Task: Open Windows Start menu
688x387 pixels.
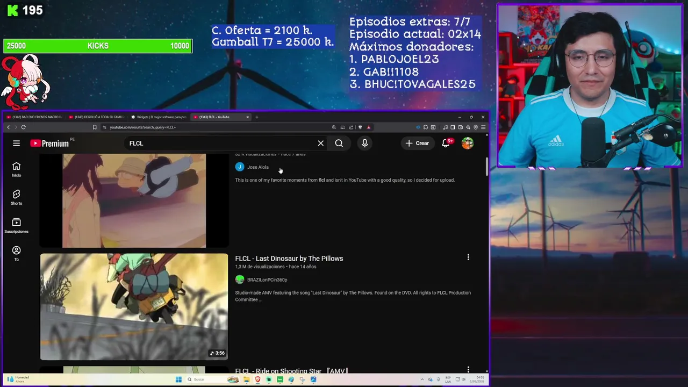Action: [178, 379]
